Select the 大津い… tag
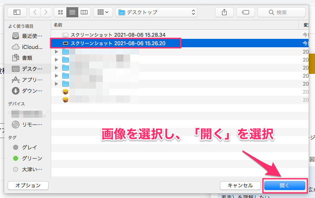This screenshot has width=315, height=198. [27, 170]
